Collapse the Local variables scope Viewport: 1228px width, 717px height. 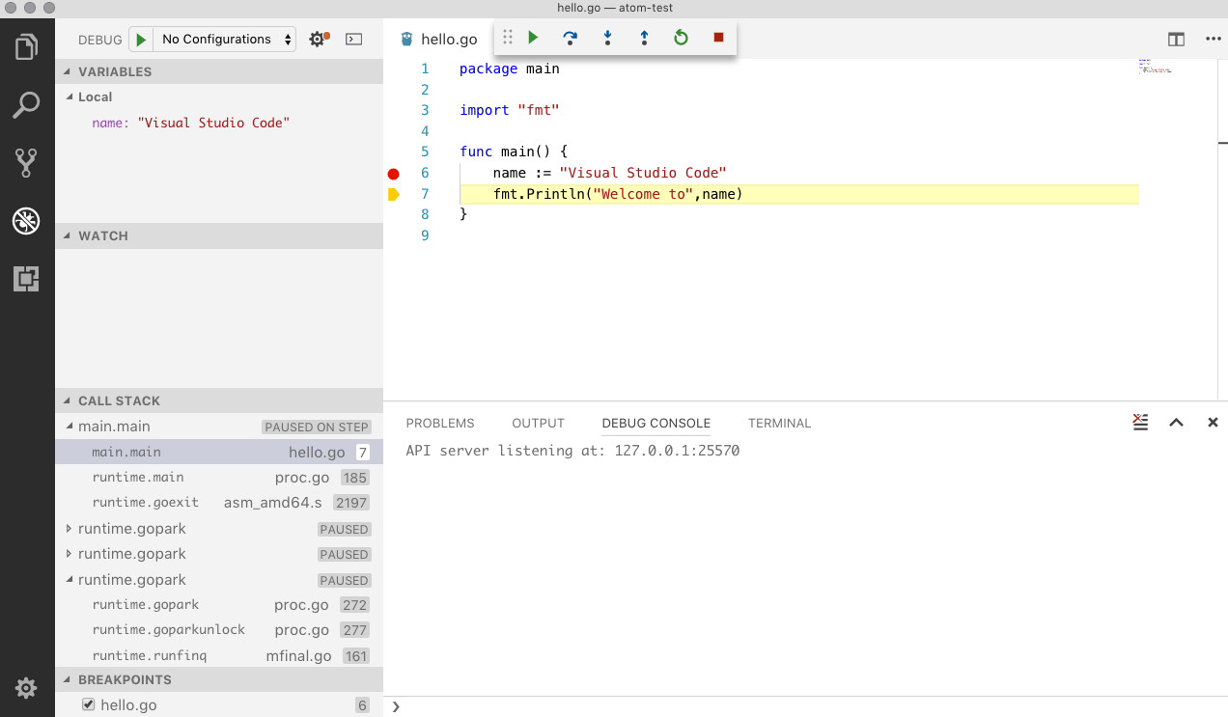point(219,97)
